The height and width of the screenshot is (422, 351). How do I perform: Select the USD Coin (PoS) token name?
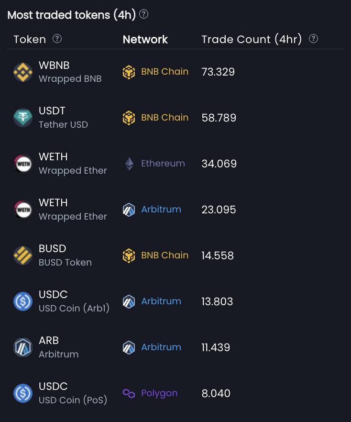tap(73, 400)
